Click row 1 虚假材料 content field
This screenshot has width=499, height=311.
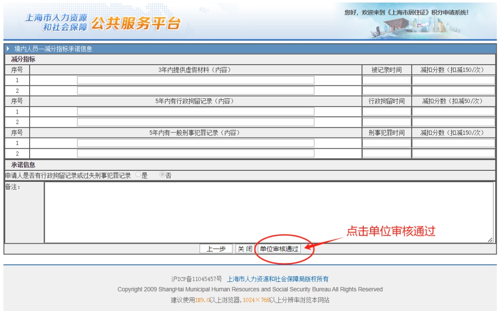click(x=195, y=80)
